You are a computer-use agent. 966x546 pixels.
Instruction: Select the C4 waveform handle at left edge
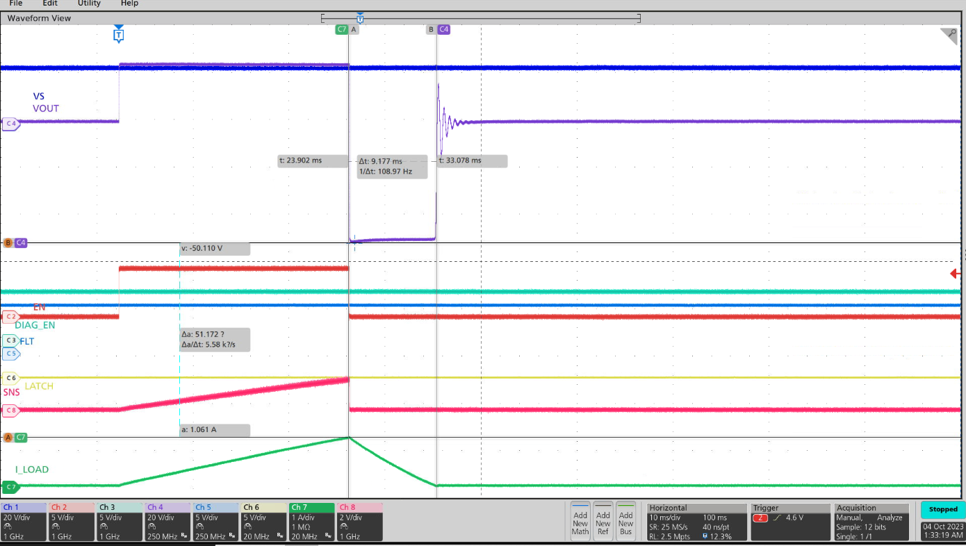(10, 124)
